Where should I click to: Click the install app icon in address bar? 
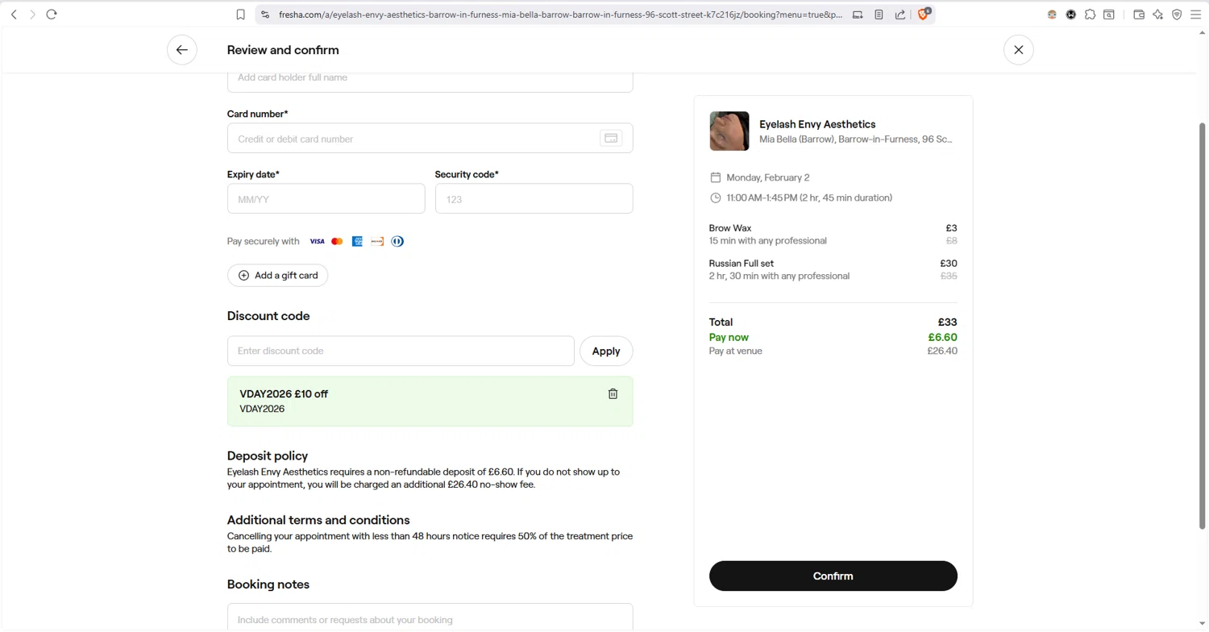tap(858, 15)
